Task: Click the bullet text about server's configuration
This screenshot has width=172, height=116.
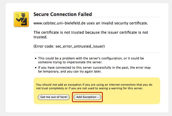Action: pos(91,60)
